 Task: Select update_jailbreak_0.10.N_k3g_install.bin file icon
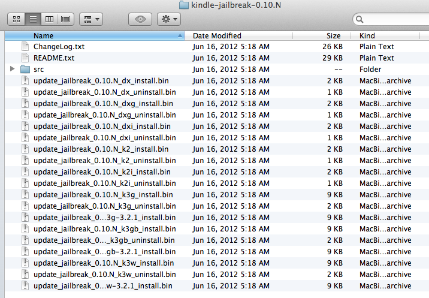(x=25, y=194)
